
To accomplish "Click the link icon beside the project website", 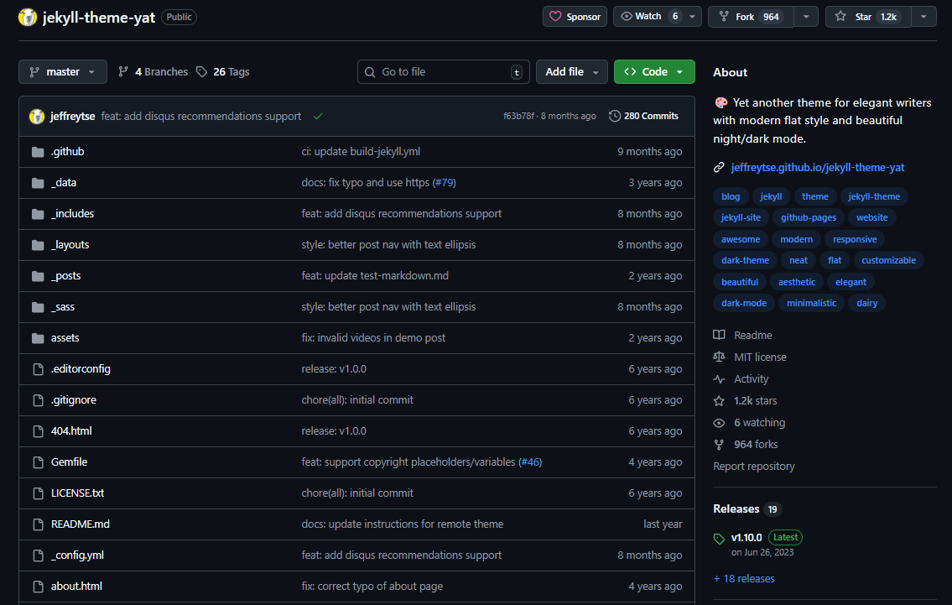I will (x=719, y=167).
